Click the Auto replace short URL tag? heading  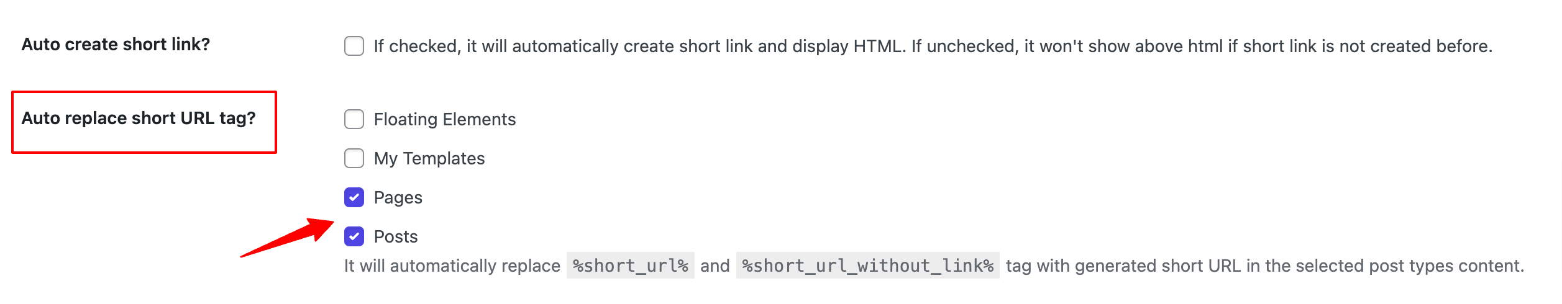click(139, 118)
